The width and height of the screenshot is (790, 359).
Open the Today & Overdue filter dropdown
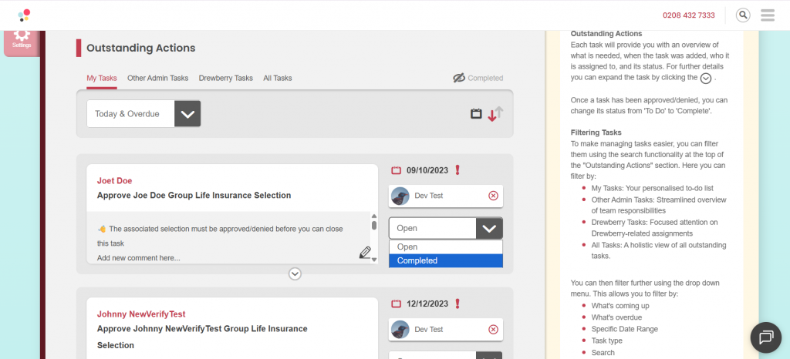click(143, 114)
